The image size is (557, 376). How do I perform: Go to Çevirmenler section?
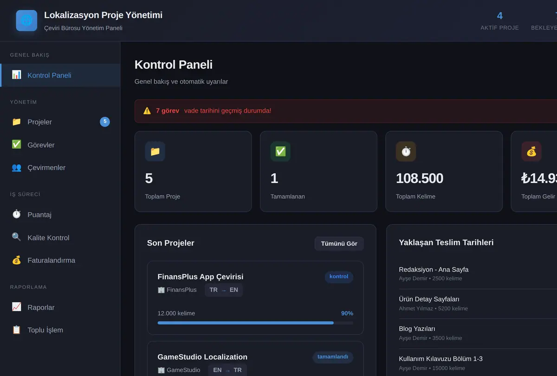tap(60, 167)
